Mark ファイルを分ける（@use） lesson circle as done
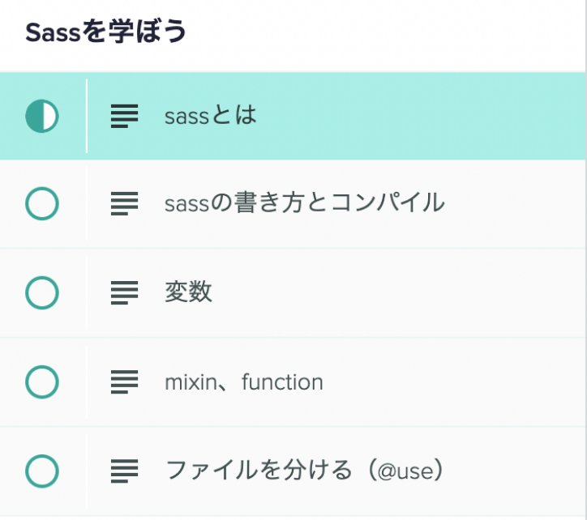The image size is (587, 520). click(42, 470)
